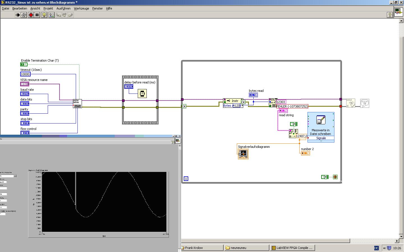The image size is (404, 252).
Task: Click Run Continuously toolbar button
Action: pyautogui.click(x=24, y=15)
